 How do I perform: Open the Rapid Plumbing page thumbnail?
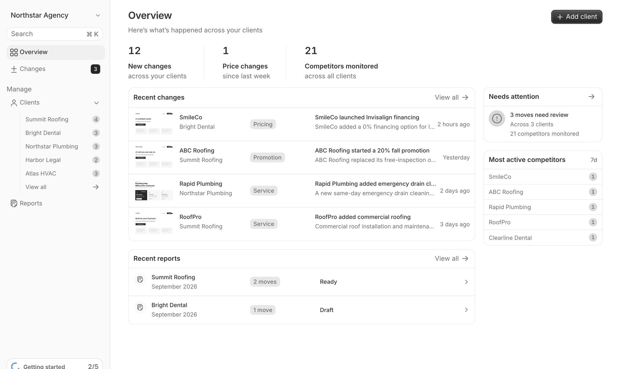pos(154,190)
